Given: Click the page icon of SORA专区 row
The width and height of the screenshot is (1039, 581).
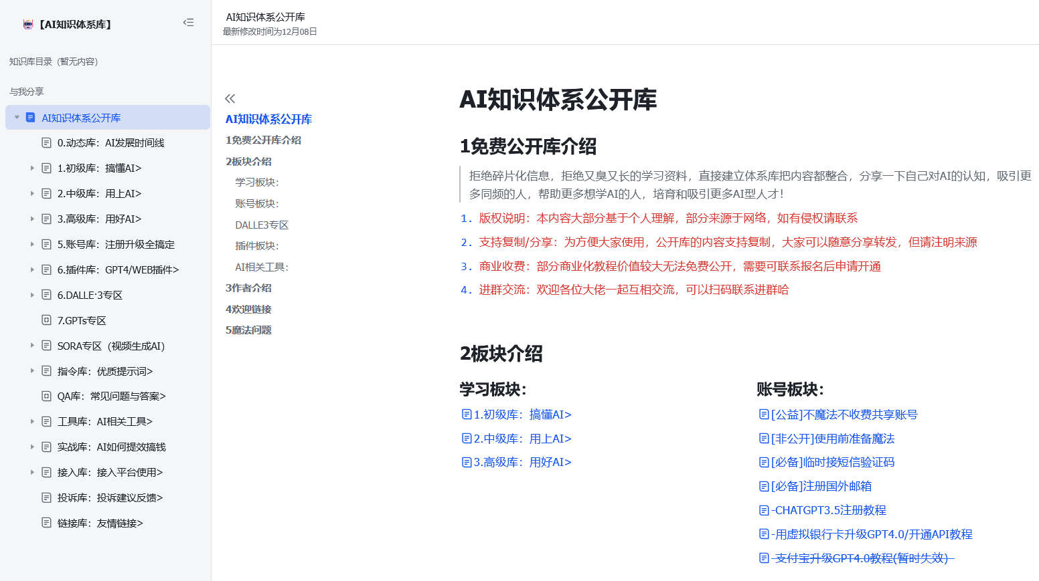Looking at the screenshot, I should tap(46, 346).
